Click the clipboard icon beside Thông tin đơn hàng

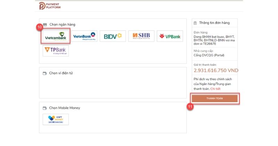click(x=195, y=23)
